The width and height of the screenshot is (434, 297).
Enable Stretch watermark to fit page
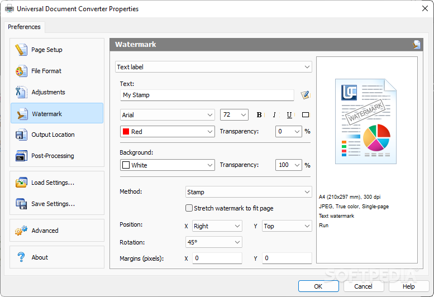click(189, 208)
